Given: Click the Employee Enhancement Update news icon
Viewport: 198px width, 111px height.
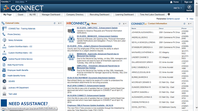Looking at the screenshot, I should 71,31.
